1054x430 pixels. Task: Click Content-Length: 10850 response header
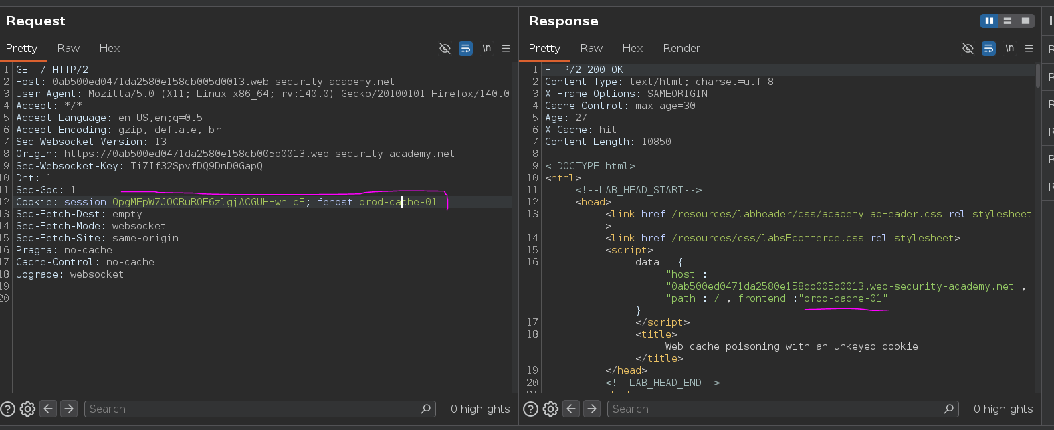(608, 142)
